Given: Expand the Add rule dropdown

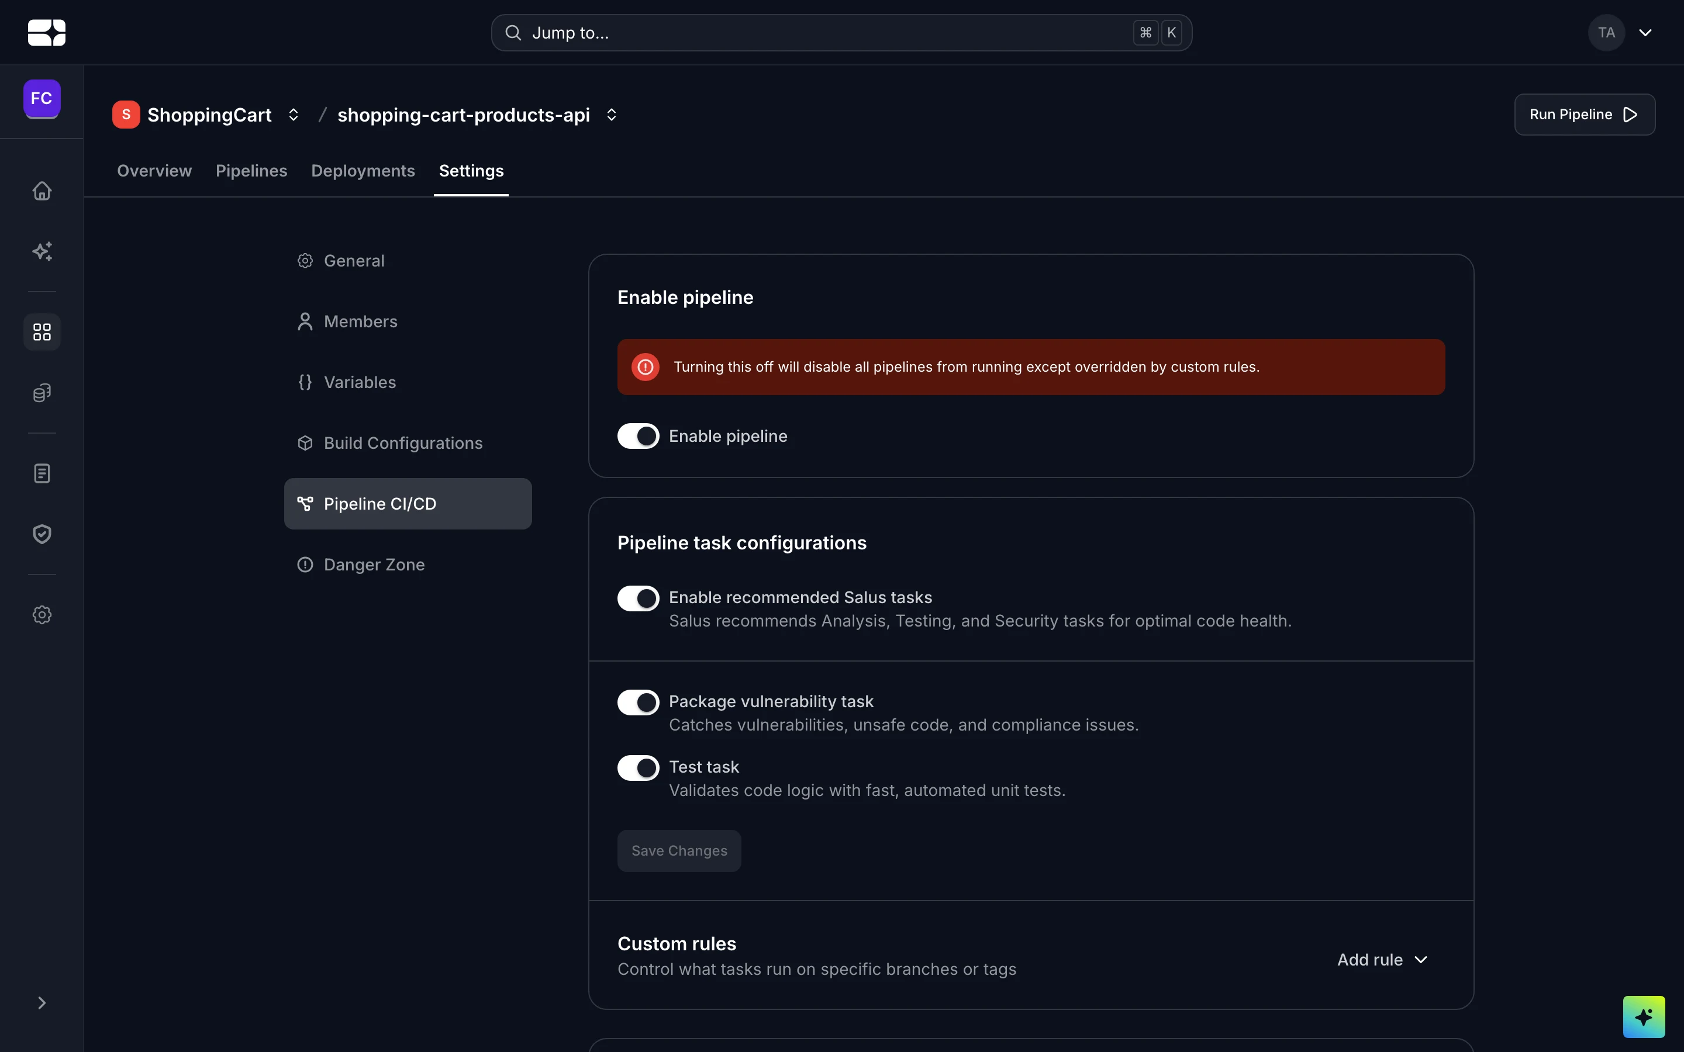Looking at the screenshot, I should tap(1383, 960).
